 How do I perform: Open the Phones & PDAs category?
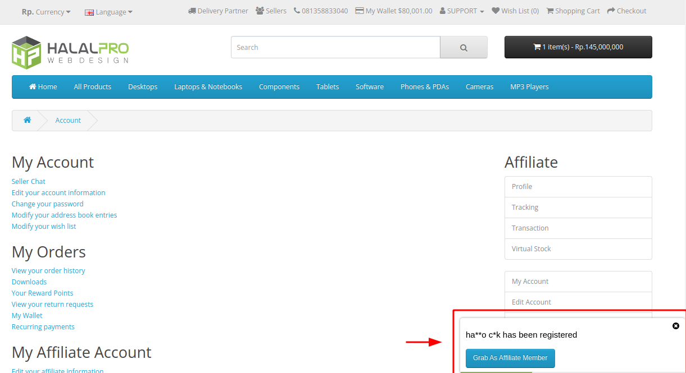point(424,86)
